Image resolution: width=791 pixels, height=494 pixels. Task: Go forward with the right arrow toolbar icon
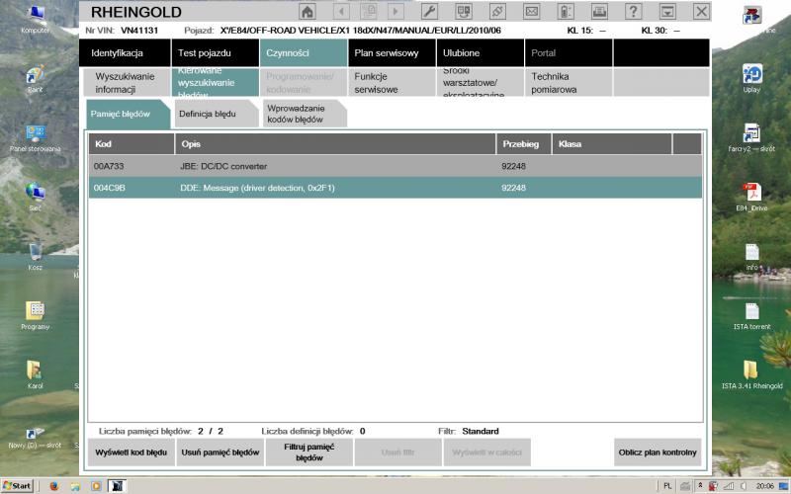point(395,12)
